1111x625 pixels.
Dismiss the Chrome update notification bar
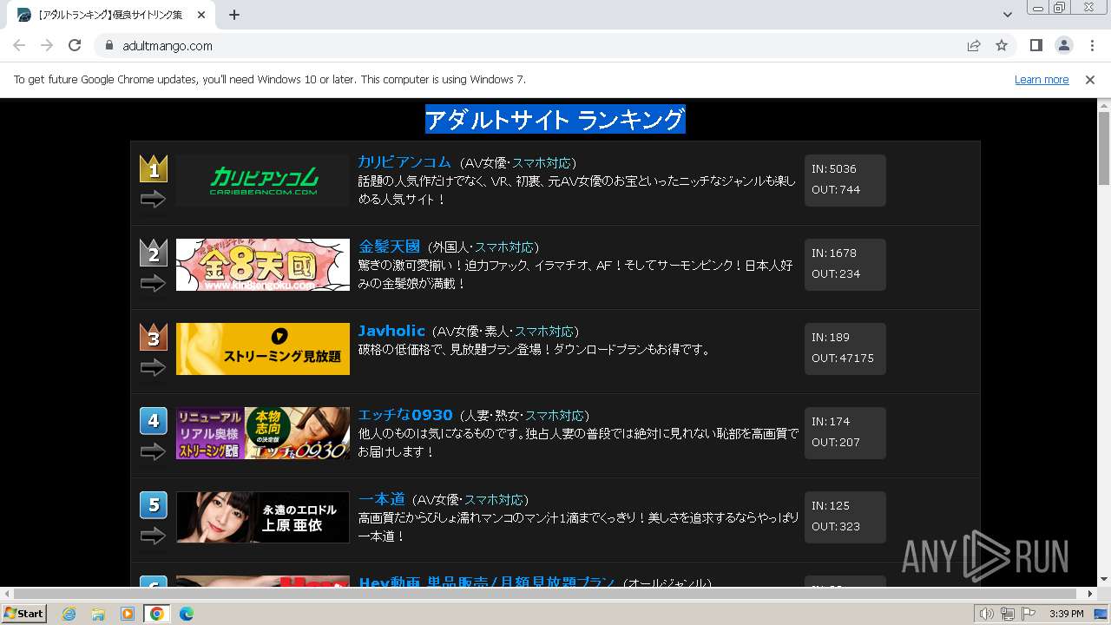coord(1090,80)
